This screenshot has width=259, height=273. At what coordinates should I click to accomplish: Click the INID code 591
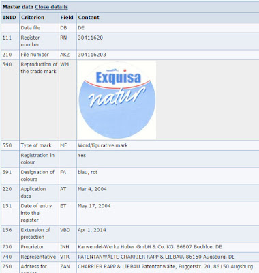(7, 172)
